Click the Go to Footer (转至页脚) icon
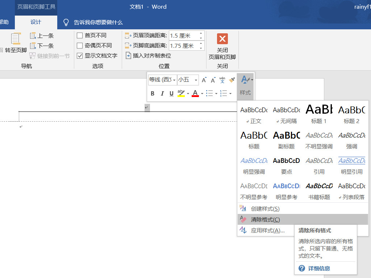Viewport: 371px width, 278px height. (16, 38)
